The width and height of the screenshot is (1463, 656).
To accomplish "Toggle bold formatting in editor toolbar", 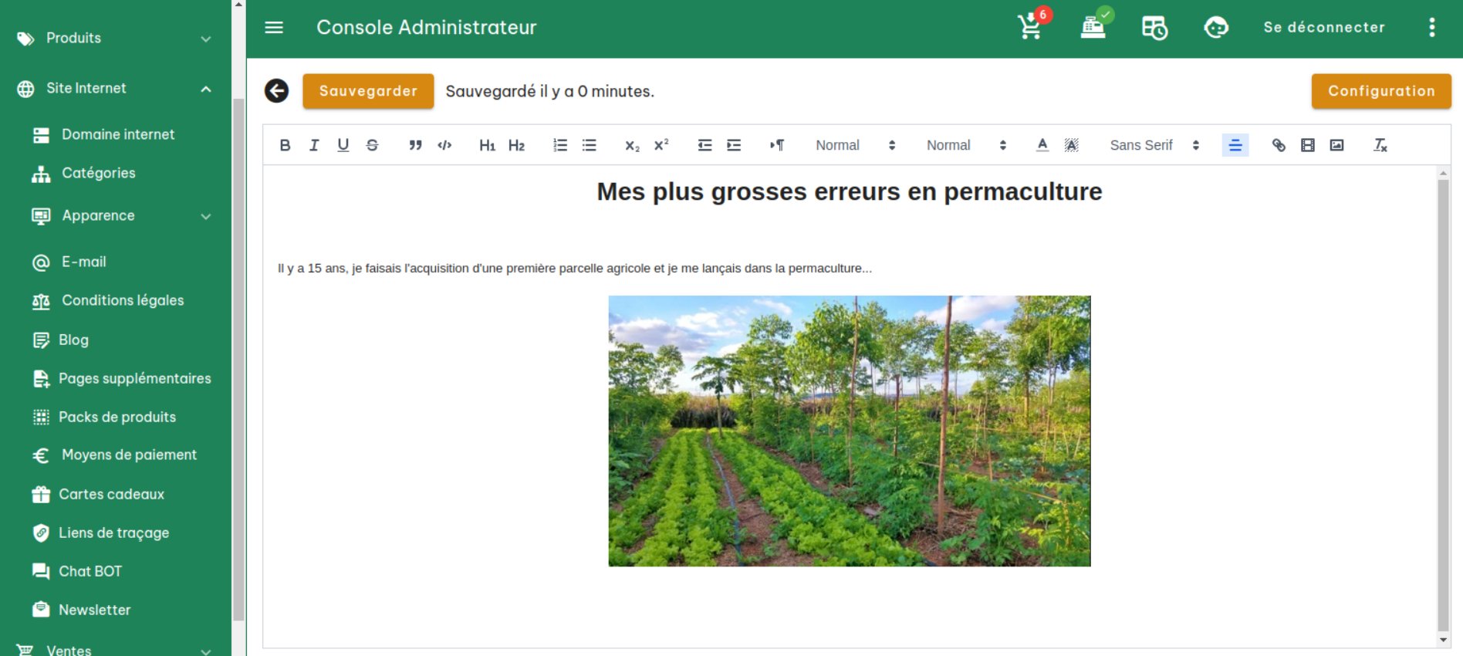I will [x=285, y=145].
